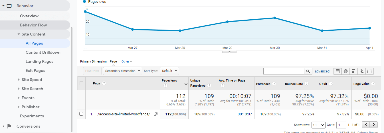Switch to the Pivot table view
The image size is (384, 133).
coord(370,71)
